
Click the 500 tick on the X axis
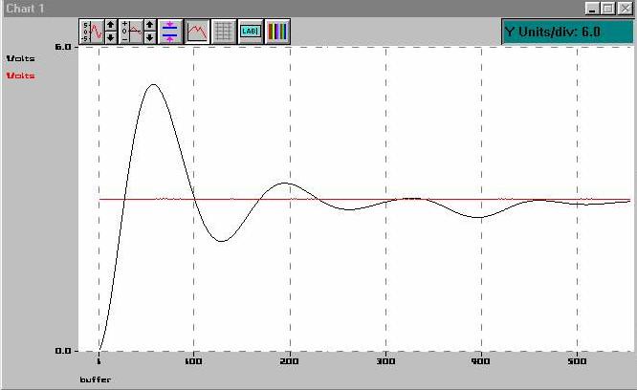[x=577, y=361]
